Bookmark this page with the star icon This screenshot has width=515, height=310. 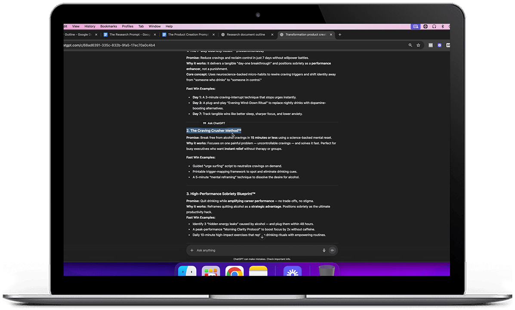pyautogui.click(x=418, y=45)
